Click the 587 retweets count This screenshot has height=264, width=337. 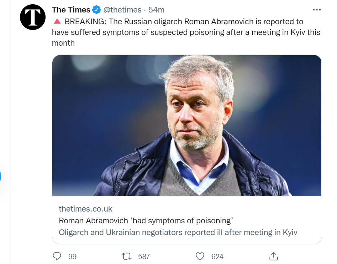[x=144, y=257]
